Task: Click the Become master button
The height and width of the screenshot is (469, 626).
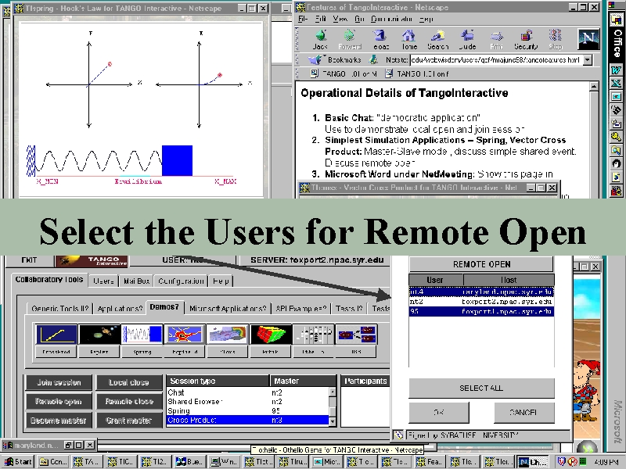Action: tap(59, 420)
